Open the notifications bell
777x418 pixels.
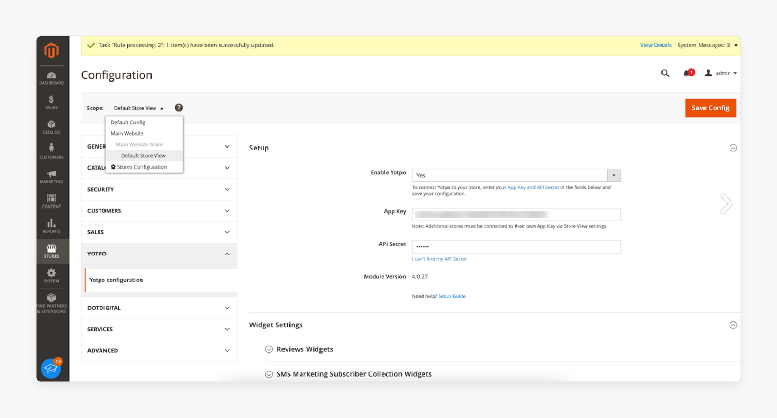coord(688,73)
